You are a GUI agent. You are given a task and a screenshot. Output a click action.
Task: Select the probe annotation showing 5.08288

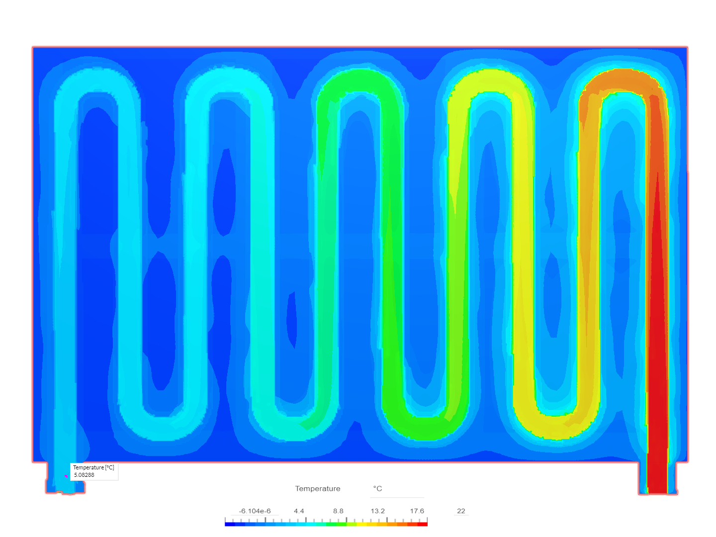(93, 471)
